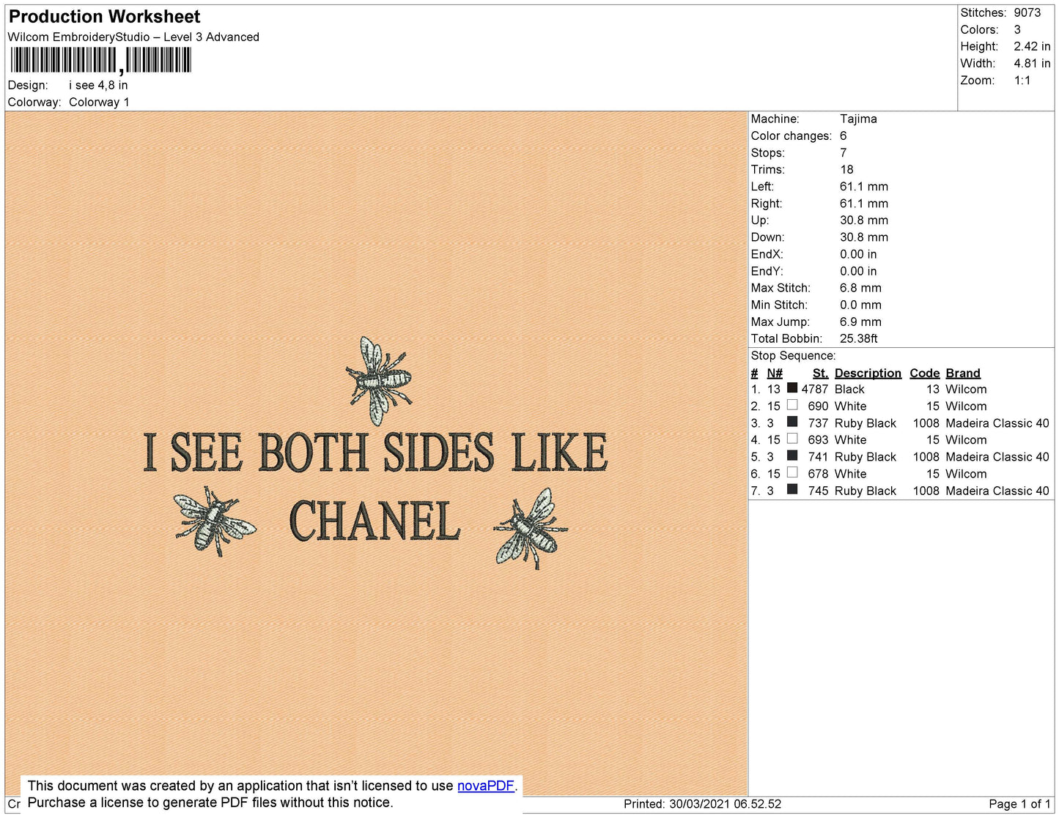Viewport: 1059px width, 818px height.
Task: Click the barcode under the worksheet title
Action: coord(100,60)
